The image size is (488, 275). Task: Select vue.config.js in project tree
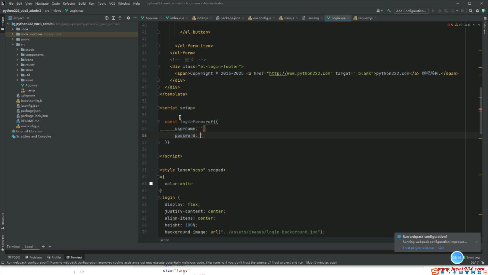point(30,126)
